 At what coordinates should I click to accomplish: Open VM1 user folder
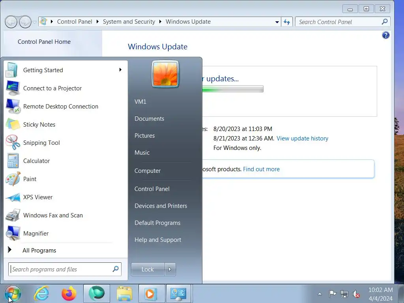140,101
